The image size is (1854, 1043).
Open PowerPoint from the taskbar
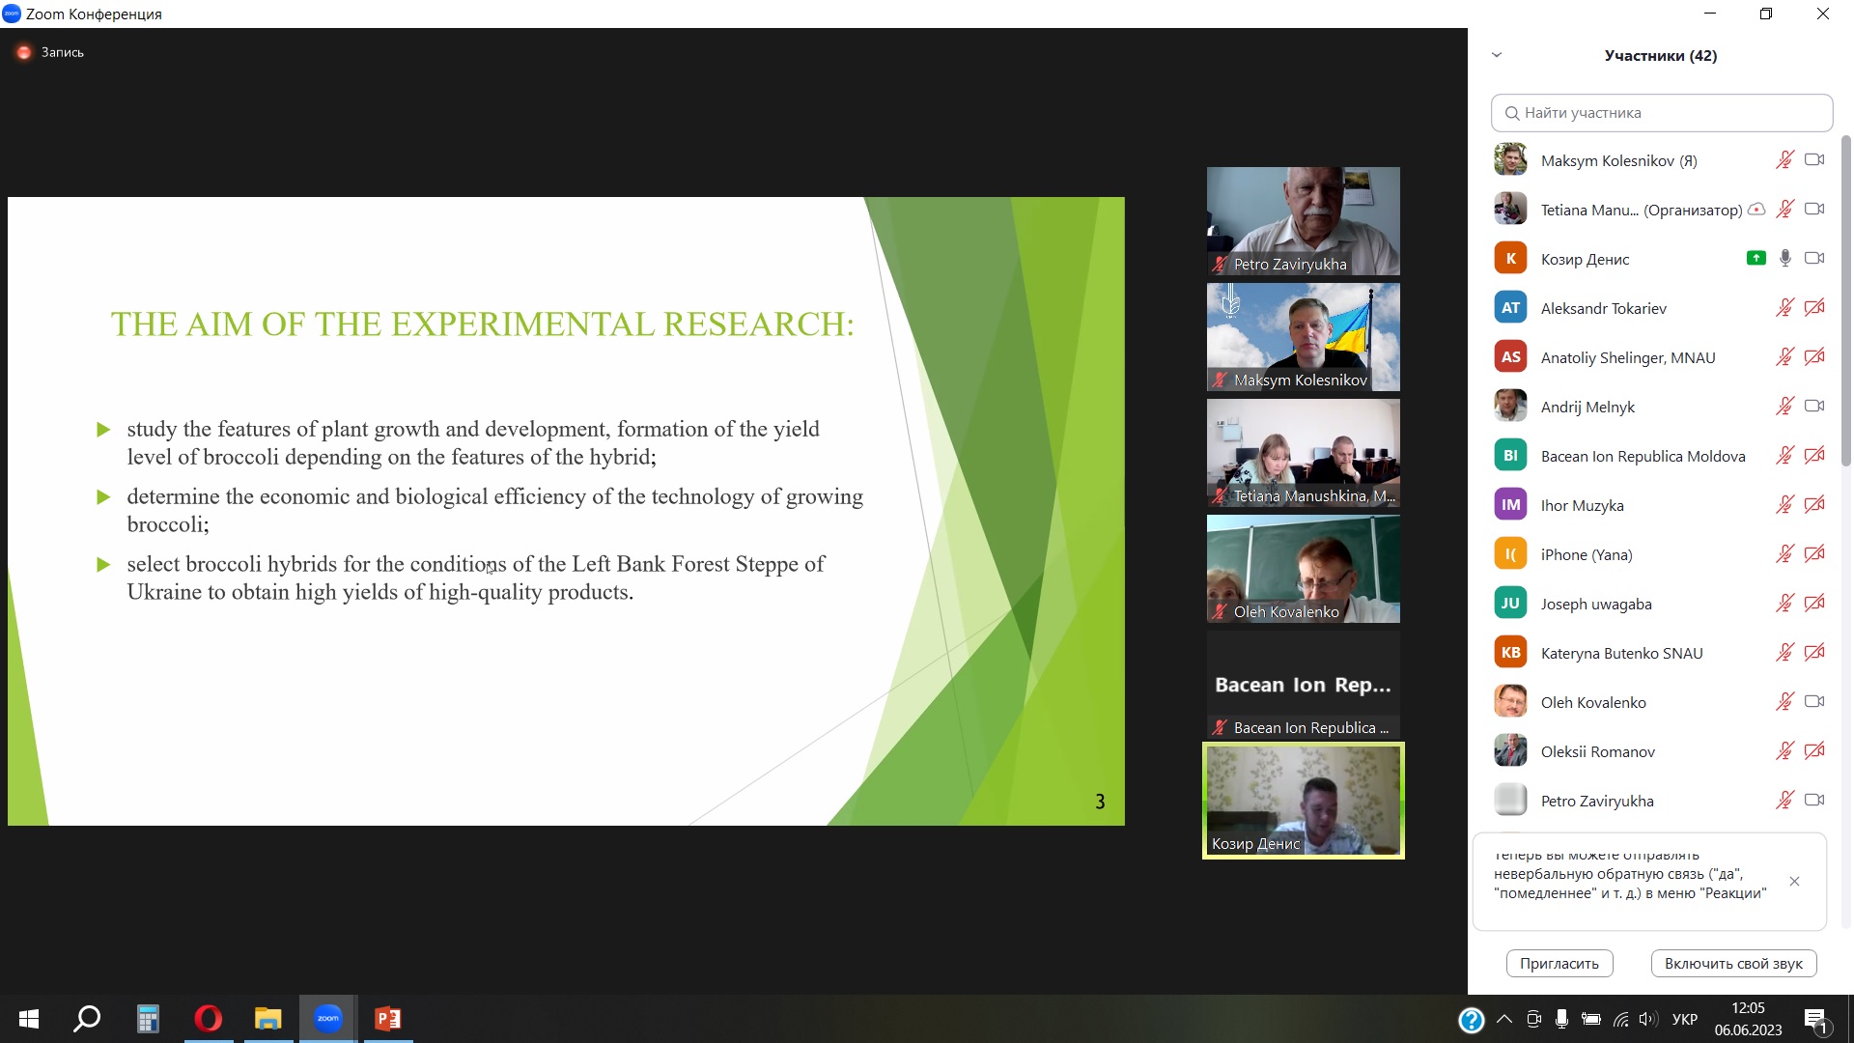[x=387, y=1018]
